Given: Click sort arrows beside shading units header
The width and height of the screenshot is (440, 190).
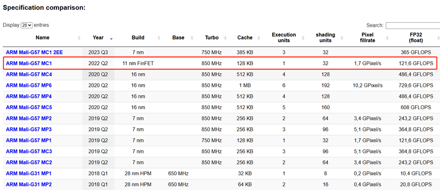Looking at the screenshot, I should (x=341, y=38).
